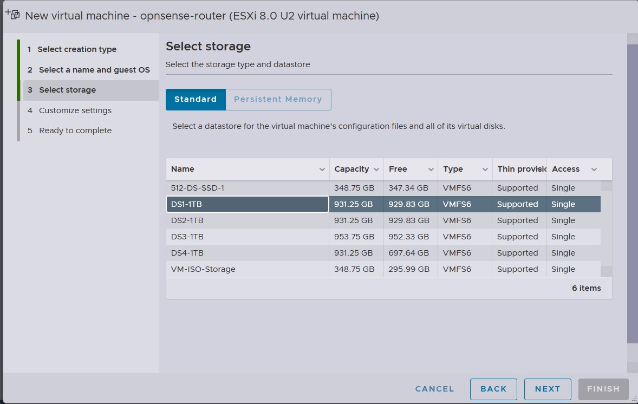Viewport: 638px width, 404px height.
Task: Expand the Free column chevron menu
Action: click(431, 170)
